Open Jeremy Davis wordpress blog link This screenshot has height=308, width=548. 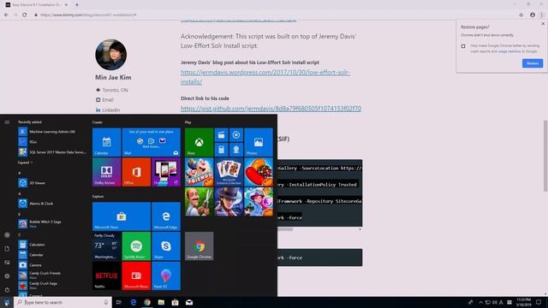point(265,77)
